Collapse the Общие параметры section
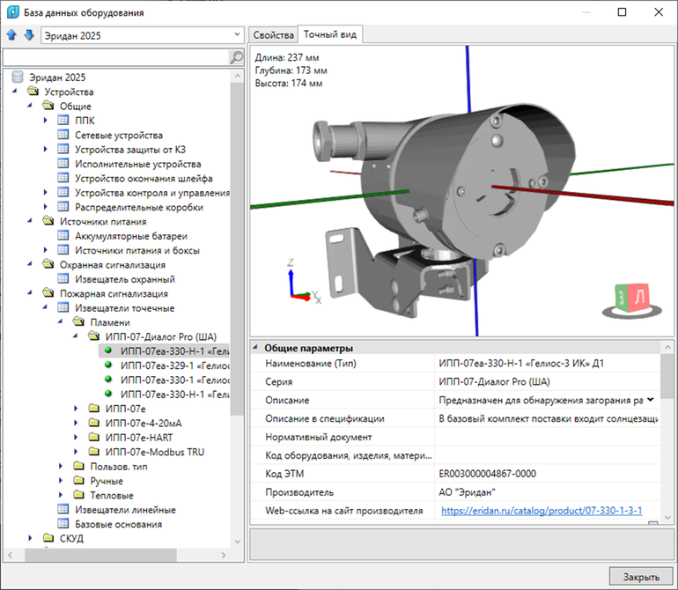 click(256, 347)
